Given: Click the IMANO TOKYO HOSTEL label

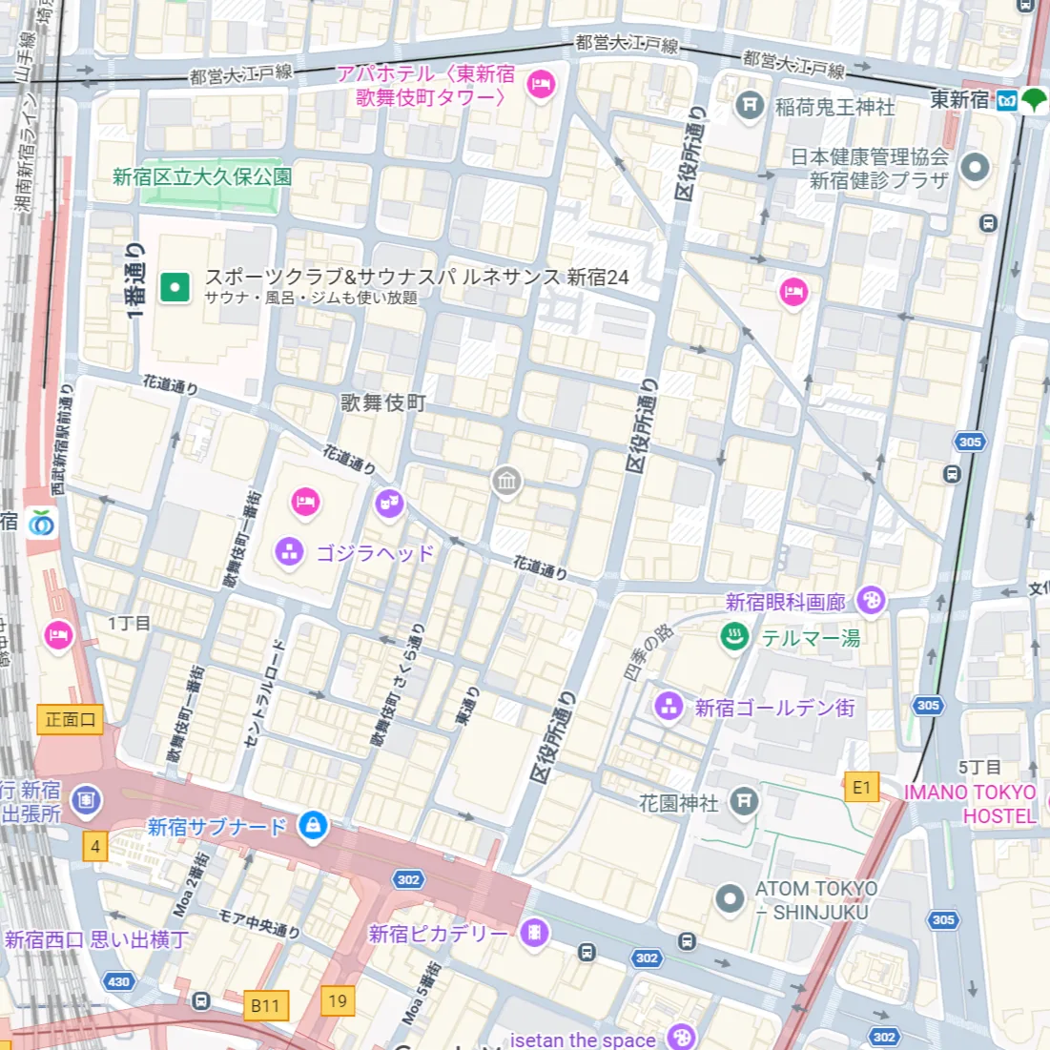Looking at the screenshot, I should click(970, 804).
